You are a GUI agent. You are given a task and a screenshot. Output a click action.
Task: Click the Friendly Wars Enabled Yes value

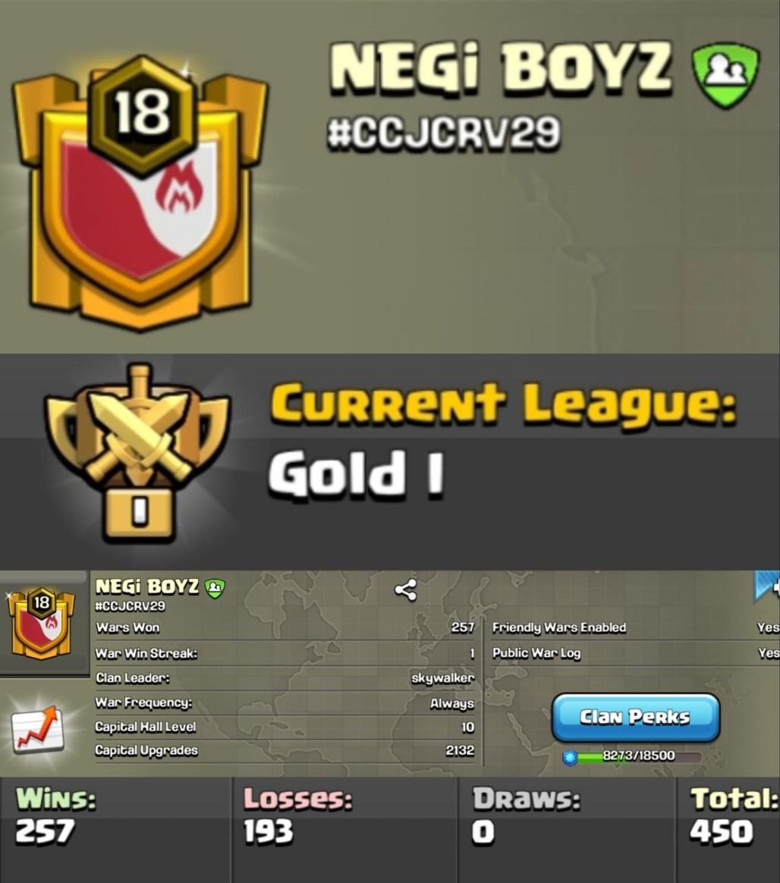pyautogui.click(x=768, y=627)
